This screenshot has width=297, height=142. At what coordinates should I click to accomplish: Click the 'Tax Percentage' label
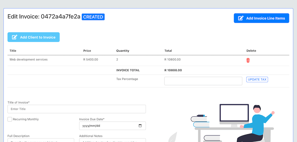point(127,79)
